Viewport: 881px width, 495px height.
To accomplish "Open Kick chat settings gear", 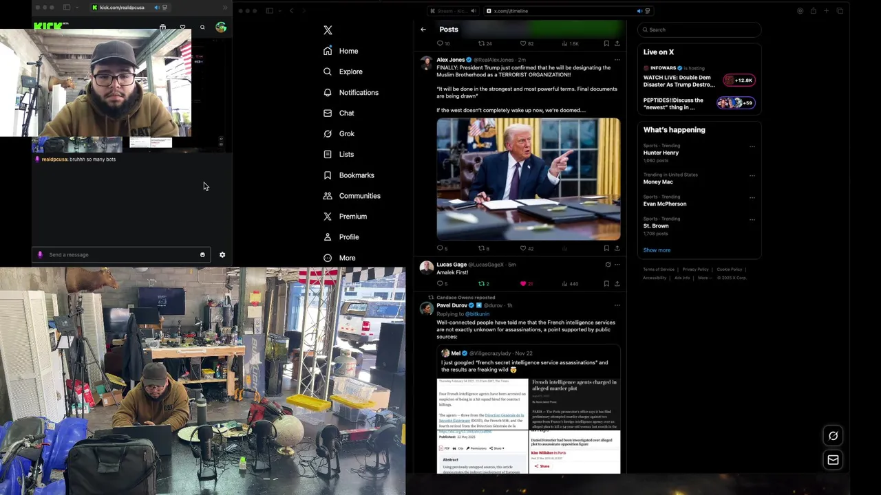I will pyautogui.click(x=222, y=255).
